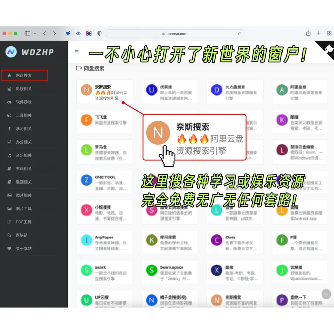Open the green L avatar card
Screen dimensions: 334x334
pos(105,152)
